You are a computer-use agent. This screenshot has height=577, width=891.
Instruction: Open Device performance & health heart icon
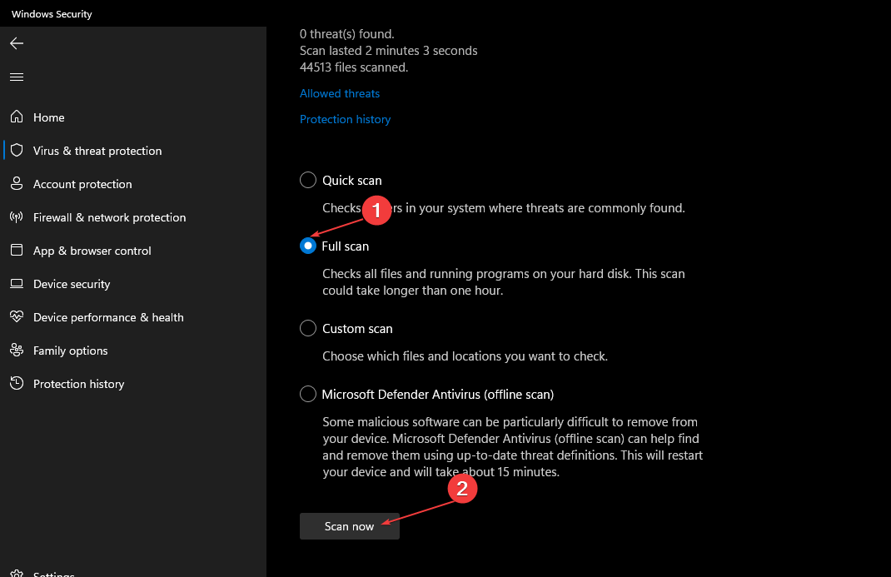[17, 317]
